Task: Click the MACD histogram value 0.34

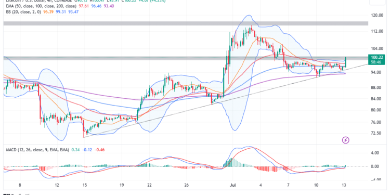Action: tap(75, 150)
